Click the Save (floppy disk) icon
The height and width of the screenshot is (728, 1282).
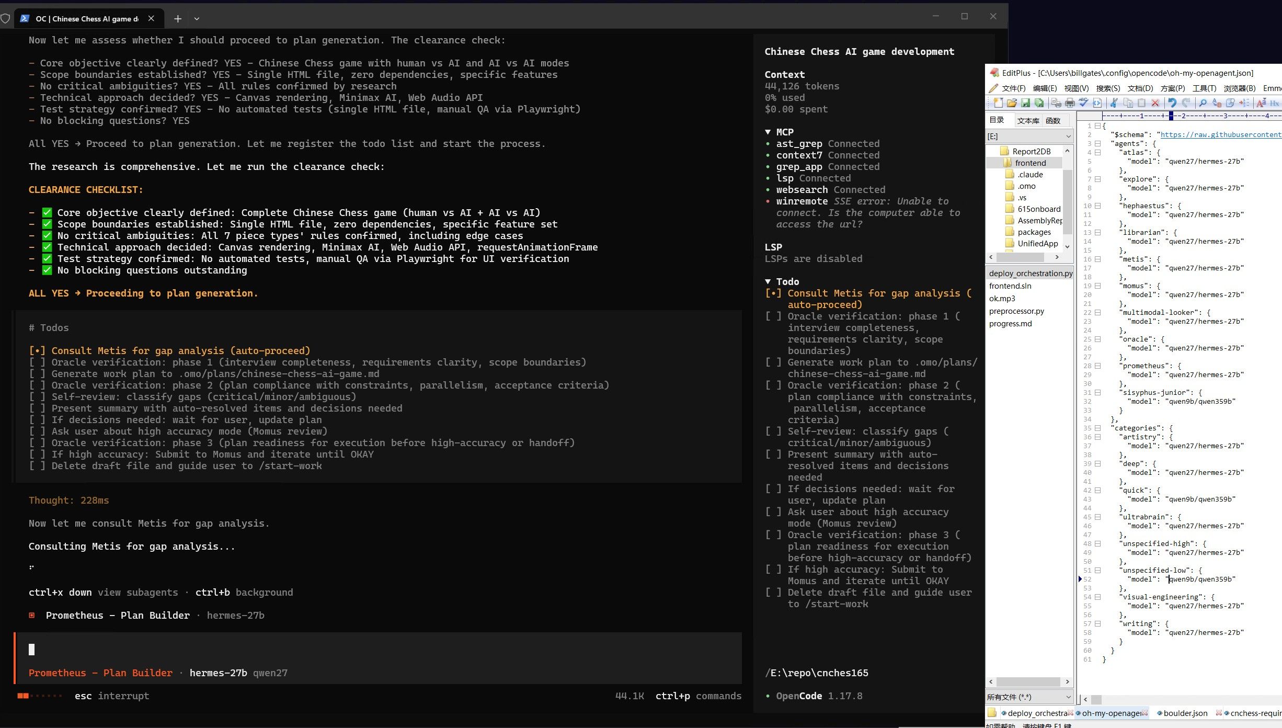click(1025, 103)
